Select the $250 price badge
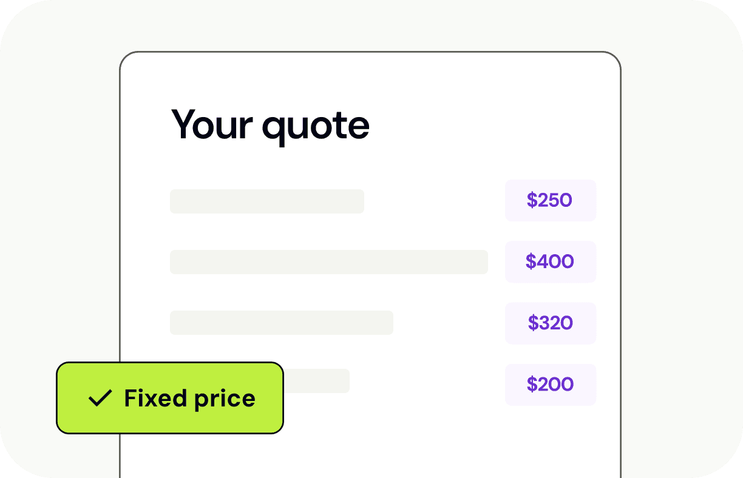 pyautogui.click(x=550, y=200)
